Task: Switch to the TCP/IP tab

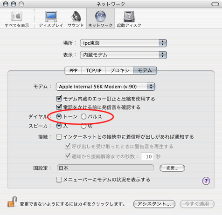Action: pos(94,71)
